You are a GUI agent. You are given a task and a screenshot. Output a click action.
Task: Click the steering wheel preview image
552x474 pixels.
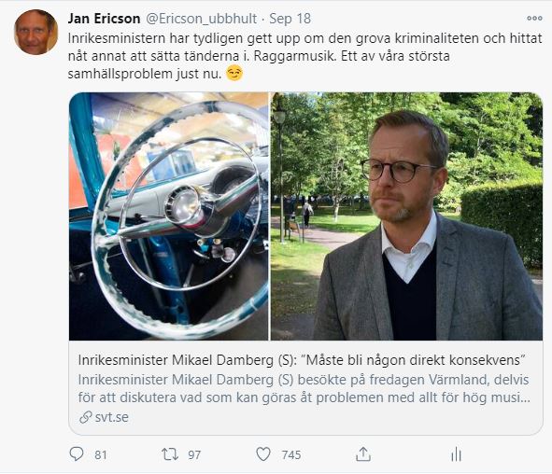pyautogui.click(x=169, y=216)
